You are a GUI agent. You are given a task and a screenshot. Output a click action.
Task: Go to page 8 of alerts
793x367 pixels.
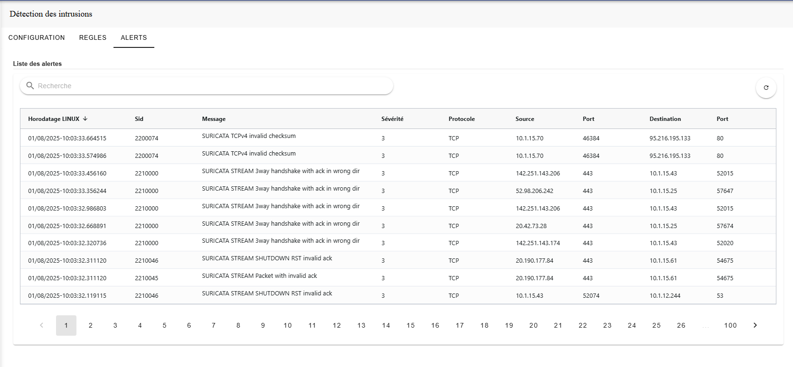coord(238,325)
